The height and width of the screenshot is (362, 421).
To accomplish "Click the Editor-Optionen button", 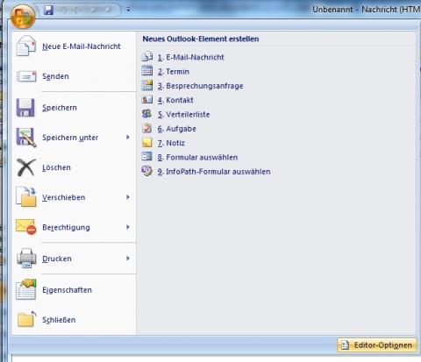I will click(377, 345).
